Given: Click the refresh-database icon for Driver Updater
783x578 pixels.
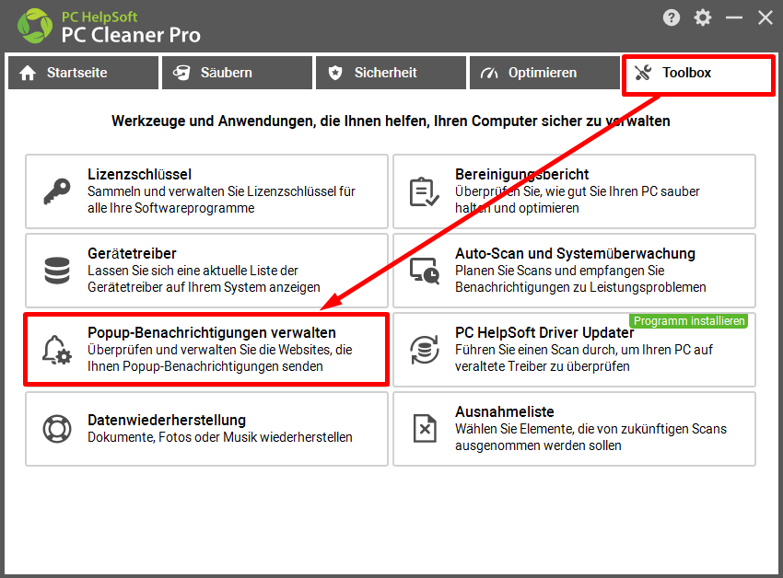Looking at the screenshot, I should 425,350.
